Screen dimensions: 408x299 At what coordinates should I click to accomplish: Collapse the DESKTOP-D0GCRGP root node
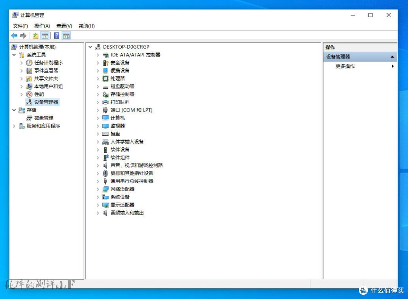90,47
